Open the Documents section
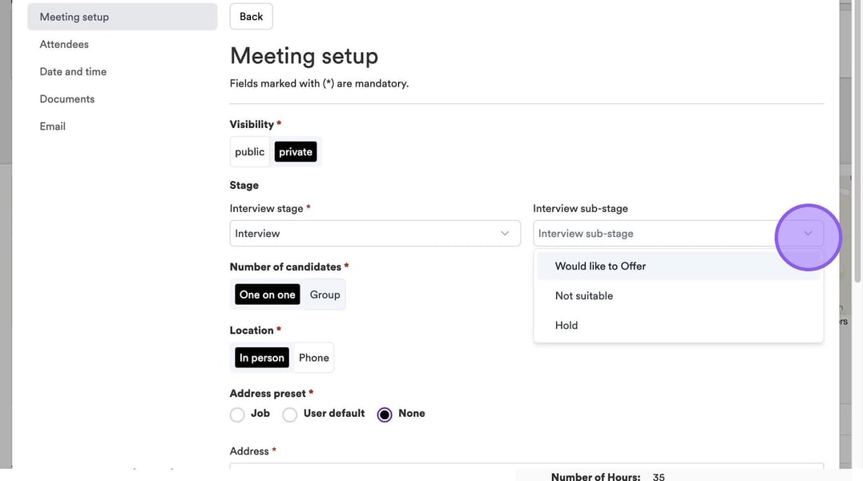 67,99
